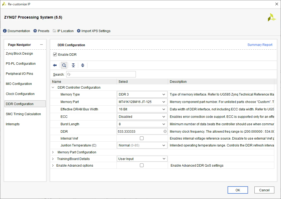
Task: Click the Burst Length row label
Action: tap(70, 124)
